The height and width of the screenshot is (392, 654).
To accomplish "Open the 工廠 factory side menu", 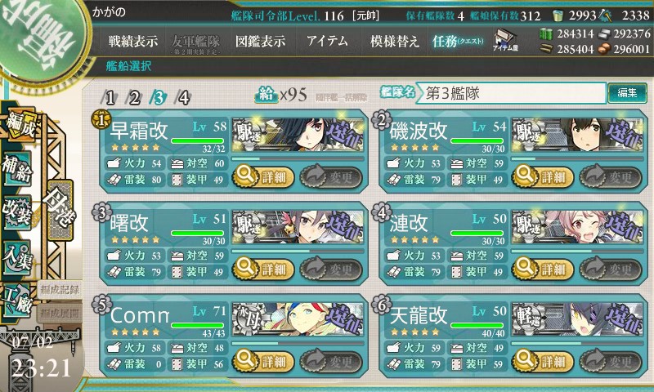I will [x=17, y=301].
